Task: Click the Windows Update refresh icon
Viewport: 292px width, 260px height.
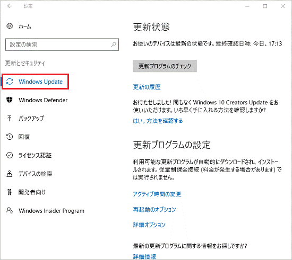Action: [x=10, y=82]
